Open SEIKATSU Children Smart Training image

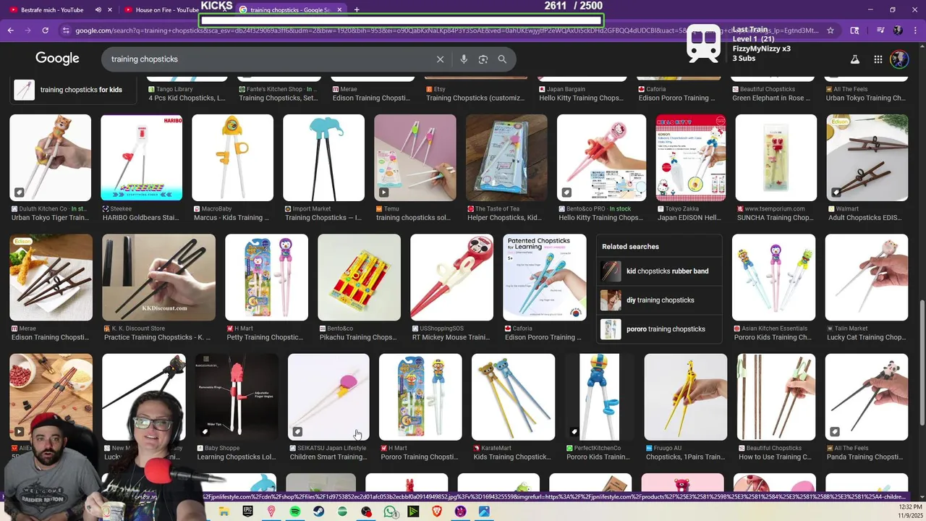click(328, 397)
